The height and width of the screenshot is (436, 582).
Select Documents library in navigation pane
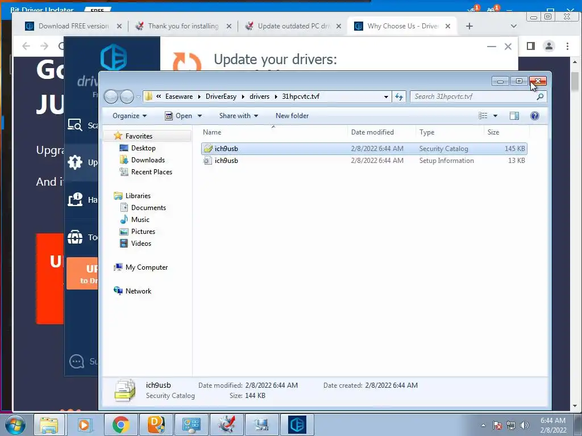coord(148,208)
